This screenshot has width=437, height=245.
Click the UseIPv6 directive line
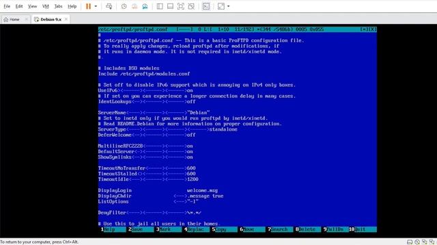coord(145,91)
